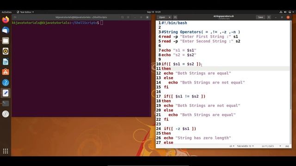Click the if([ -z $s1 ]) line

click(x=180, y=129)
